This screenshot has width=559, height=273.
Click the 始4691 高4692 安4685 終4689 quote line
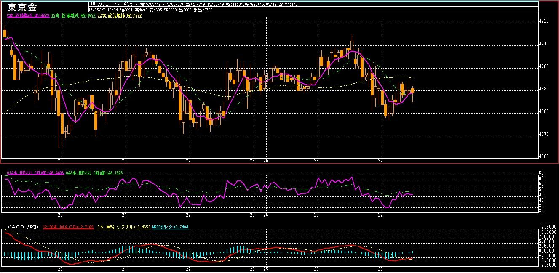(149, 9)
